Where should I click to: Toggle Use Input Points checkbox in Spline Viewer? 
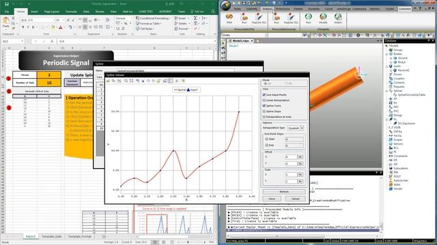tap(264, 95)
